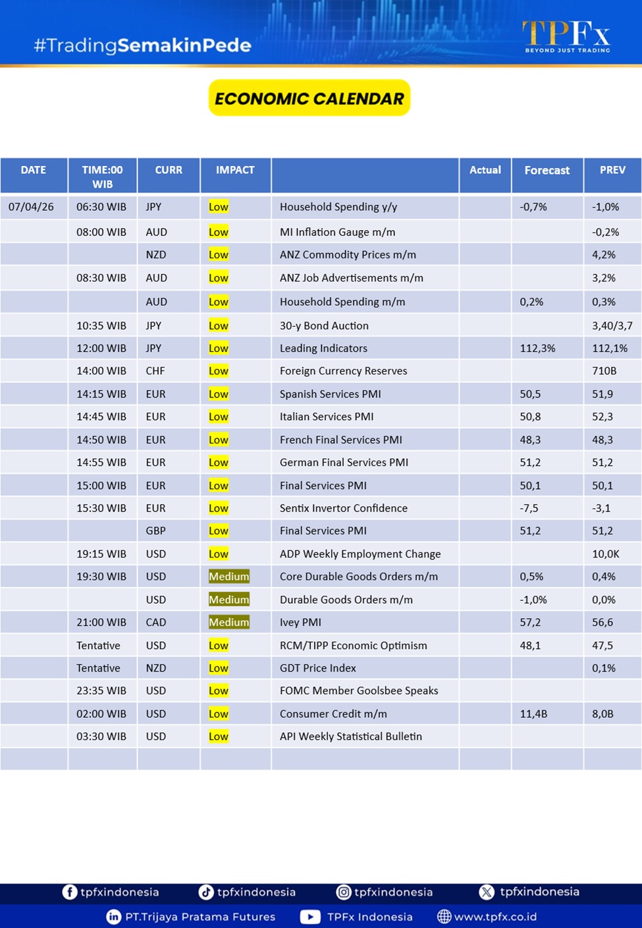This screenshot has height=928, width=642.
Task: Click the globe website icon
Action: coord(444,917)
